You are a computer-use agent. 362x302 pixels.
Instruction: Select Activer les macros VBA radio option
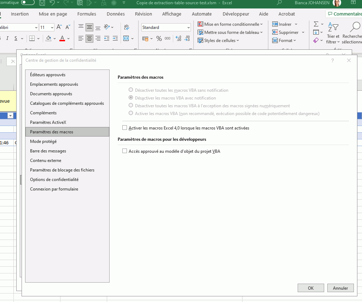click(x=131, y=113)
